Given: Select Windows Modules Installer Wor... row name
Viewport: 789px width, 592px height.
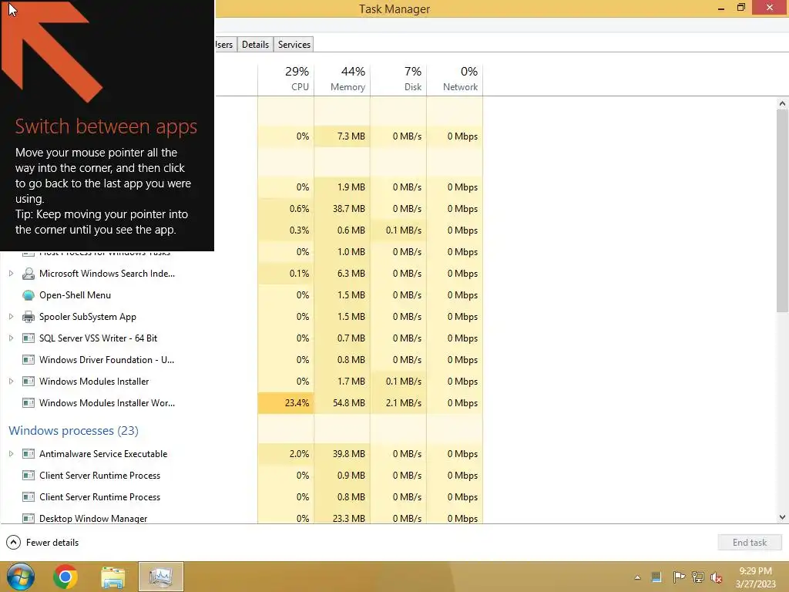Looking at the screenshot, I should pyautogui.click(x=107, y=403).
